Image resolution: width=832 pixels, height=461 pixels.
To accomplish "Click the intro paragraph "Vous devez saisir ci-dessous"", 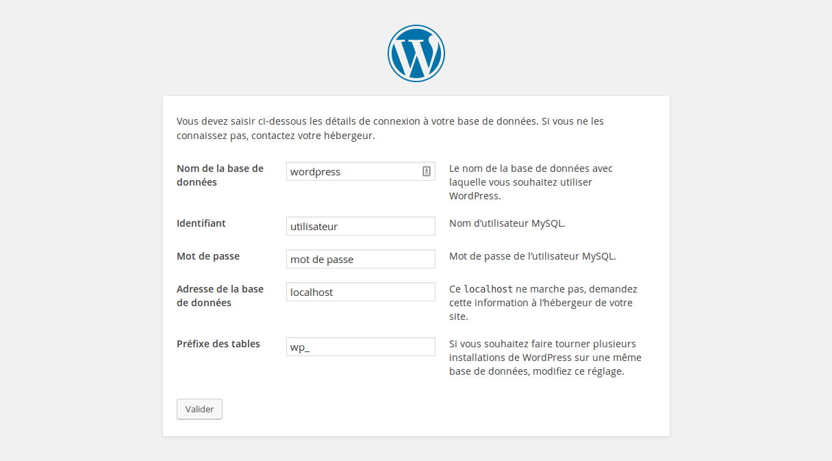I will [390, 128].
